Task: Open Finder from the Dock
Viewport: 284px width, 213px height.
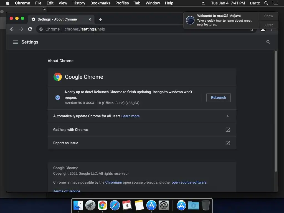Action: [x=78, y=206]
